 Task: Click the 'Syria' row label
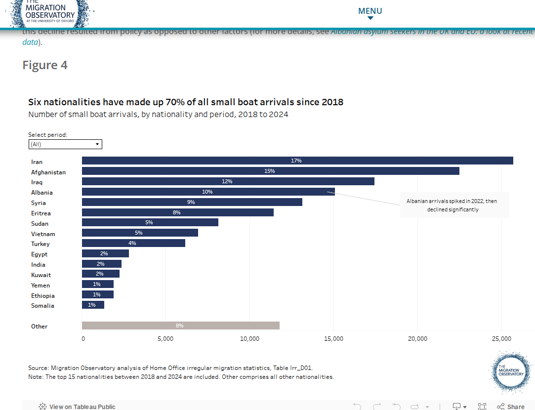point(39,203)
